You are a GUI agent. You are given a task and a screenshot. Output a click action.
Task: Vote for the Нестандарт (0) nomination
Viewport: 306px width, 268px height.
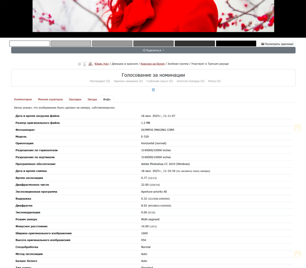100,81
